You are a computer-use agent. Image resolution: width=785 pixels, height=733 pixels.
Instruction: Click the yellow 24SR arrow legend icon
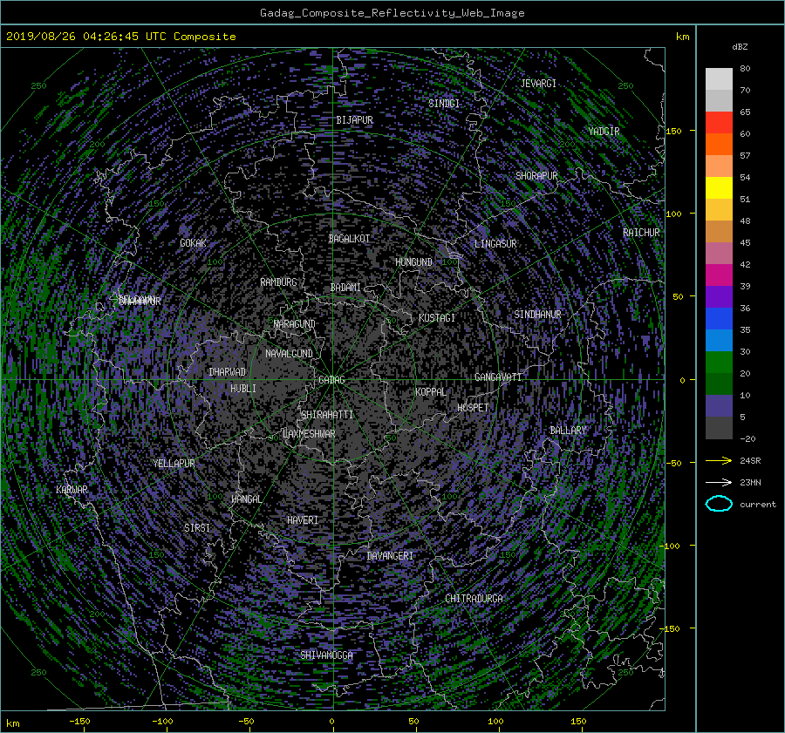coord(719,460)
